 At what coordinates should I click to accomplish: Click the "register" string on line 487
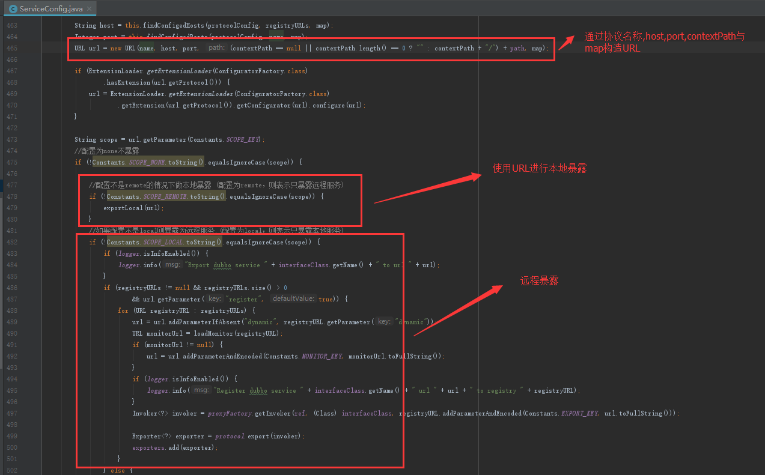(244, 299)
